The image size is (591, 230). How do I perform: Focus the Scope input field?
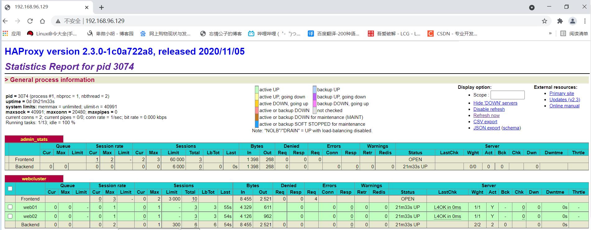(x=507, y=95)
